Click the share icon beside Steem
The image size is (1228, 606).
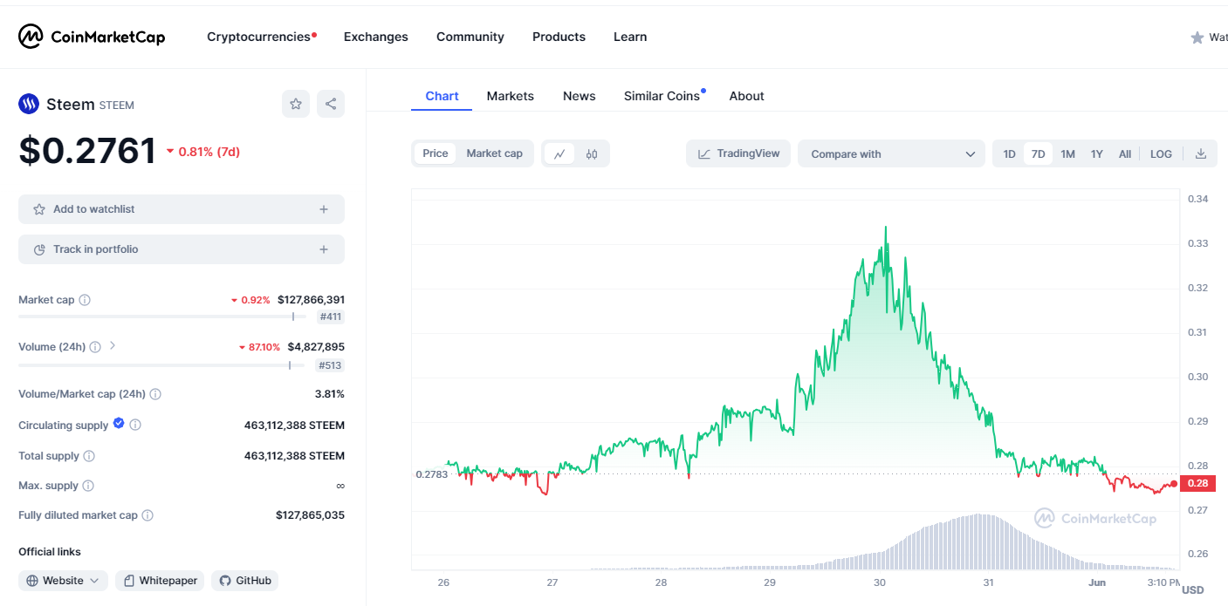331,105
